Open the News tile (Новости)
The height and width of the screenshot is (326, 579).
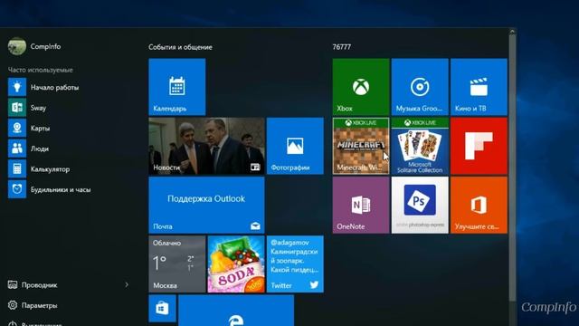point(206,146)
